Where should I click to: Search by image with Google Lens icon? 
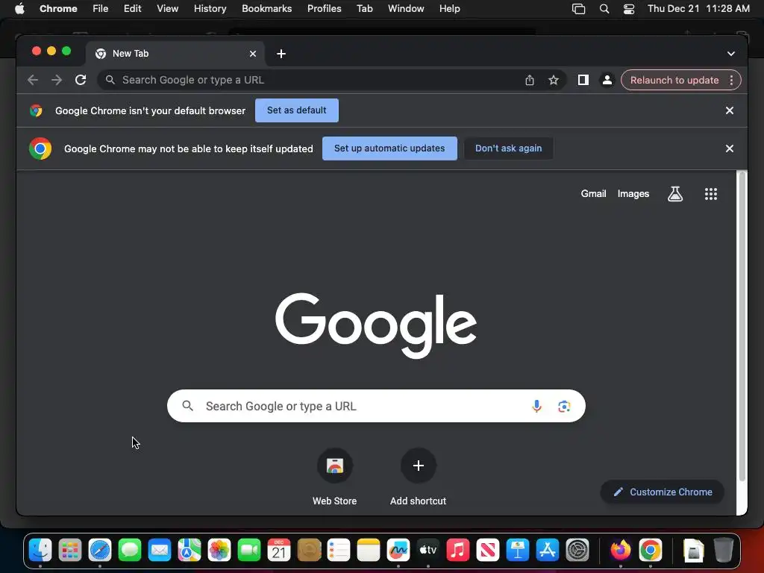tap(564, 406)
